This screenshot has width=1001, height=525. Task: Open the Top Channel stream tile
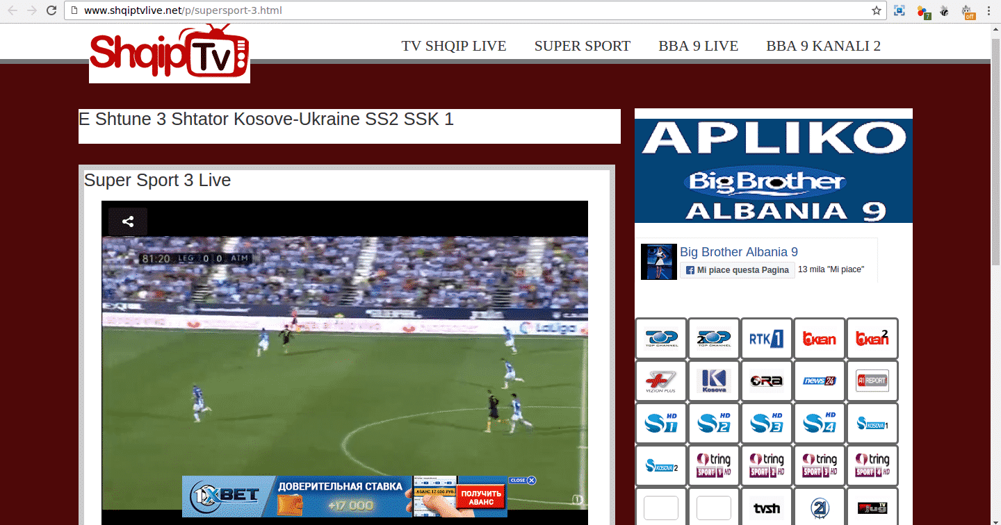[x=661, y=339]
